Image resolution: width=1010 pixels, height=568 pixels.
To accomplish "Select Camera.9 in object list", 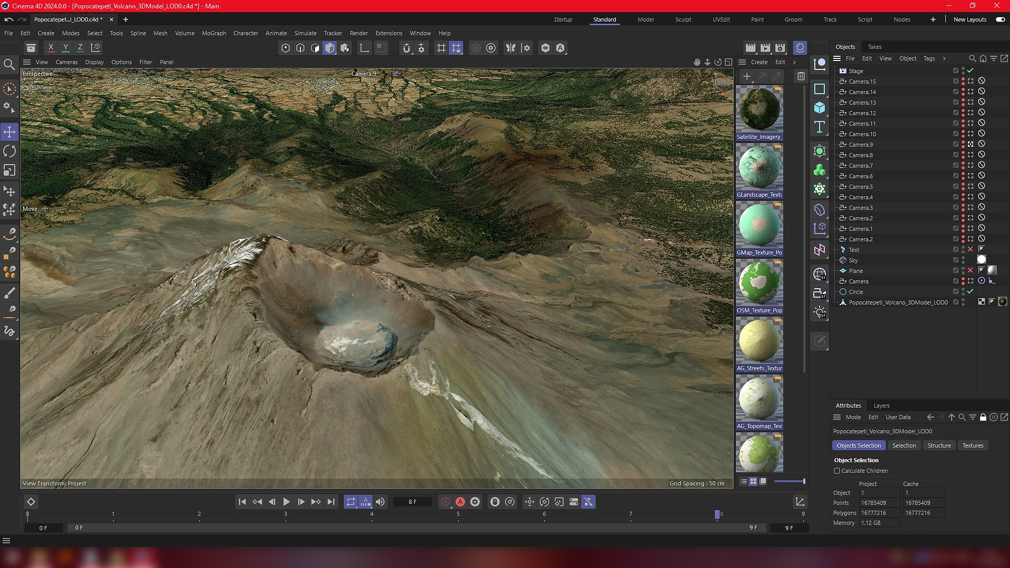I will pyautogui.click(x=861, y=145).
